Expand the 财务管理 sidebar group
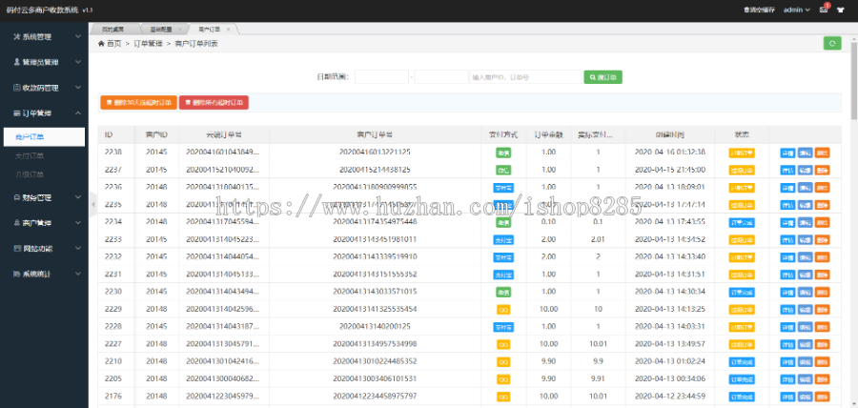The height and width of the screenshot is (408, 858). pos(44,197)
